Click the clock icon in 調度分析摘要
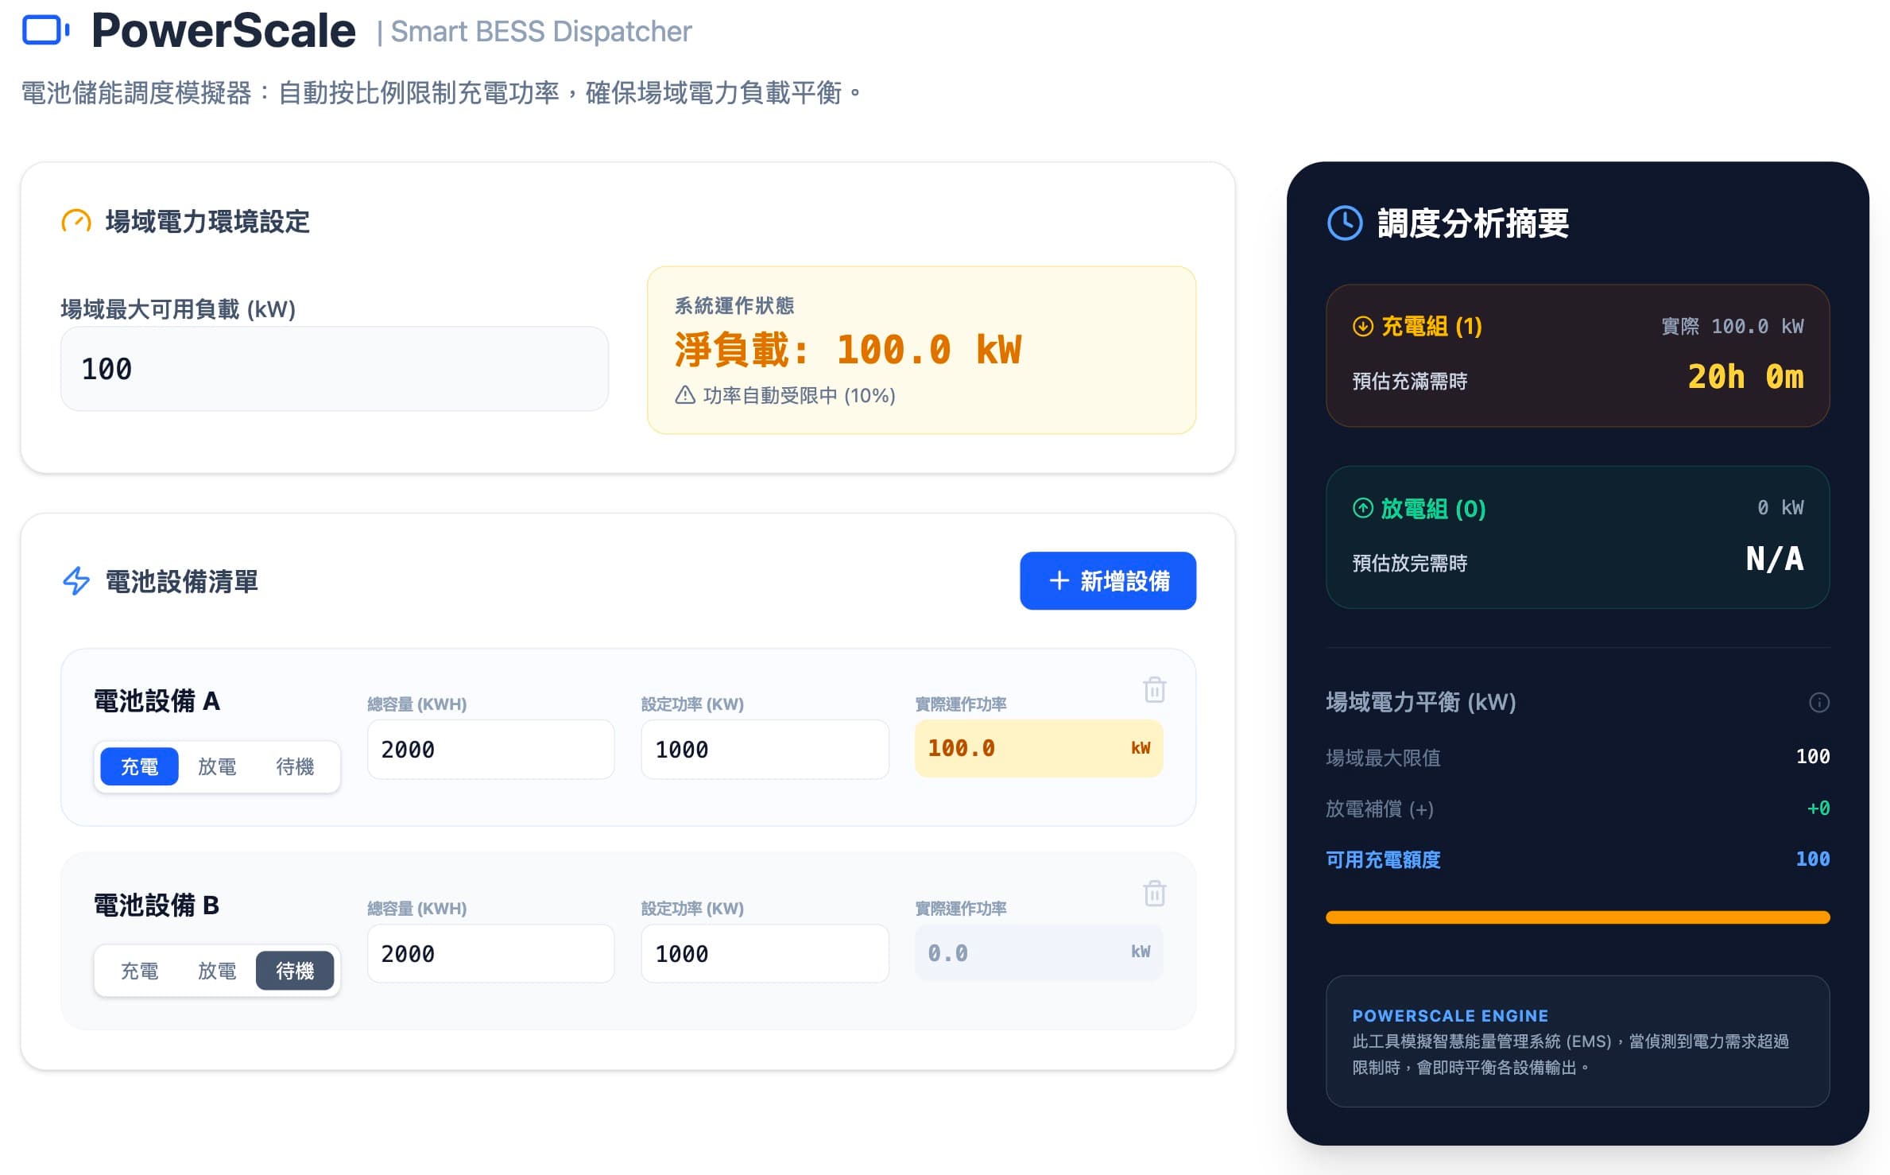The width and height of the screenshot is (1890, 1175). pos(1345,223)
